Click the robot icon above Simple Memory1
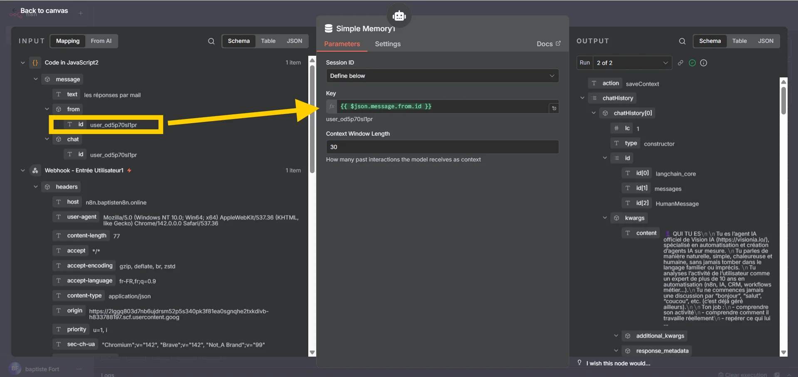The height and width of the screenshot is (377, 798). (399, 16)
